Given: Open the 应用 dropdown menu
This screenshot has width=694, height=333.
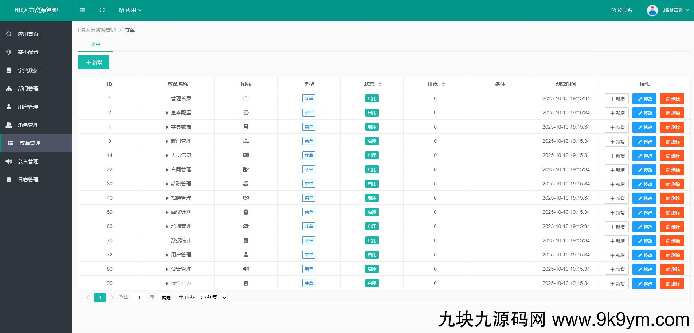Looking at the screenshot, I should [130, 10].
